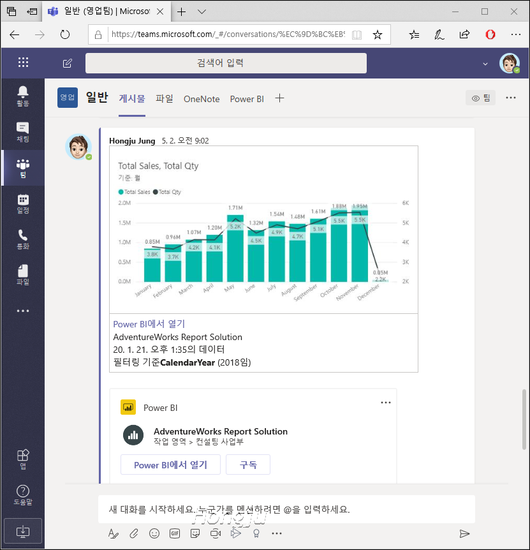Image resolution: width=530 pixels, height=550 pixels.
Task: Switch to the 파일 files tab
Action: click(165, 98)
